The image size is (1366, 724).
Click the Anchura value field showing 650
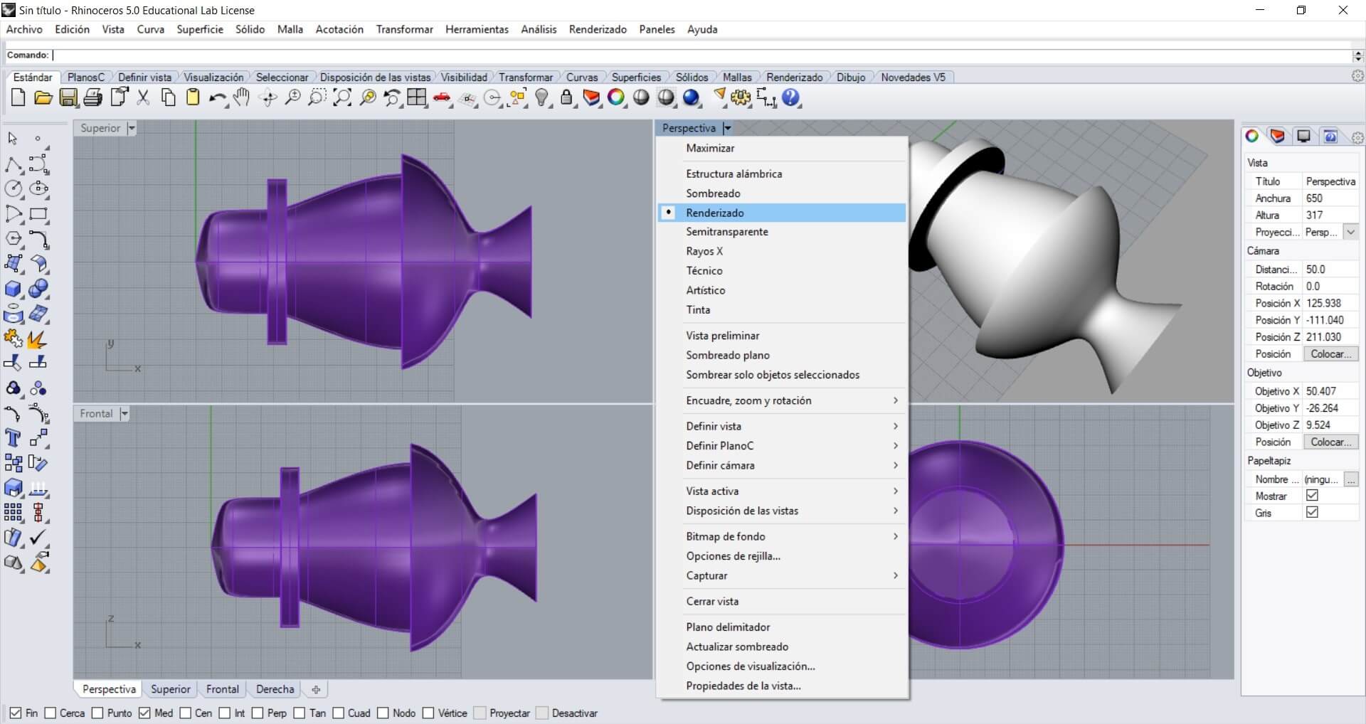tap(1330, 198)
